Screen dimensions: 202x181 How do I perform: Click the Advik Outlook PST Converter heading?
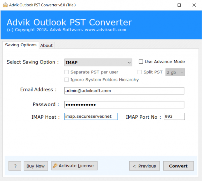69,22
